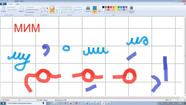Open the Paint file menu button
Screen dimensions: 186x105
[3, 4]
